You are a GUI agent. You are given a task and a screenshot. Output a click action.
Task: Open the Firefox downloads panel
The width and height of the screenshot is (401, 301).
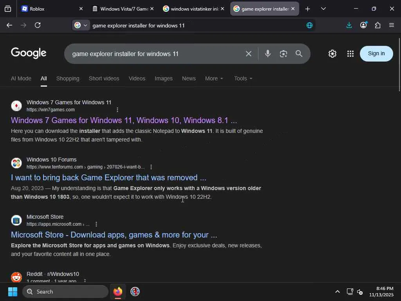coord(349,25)
